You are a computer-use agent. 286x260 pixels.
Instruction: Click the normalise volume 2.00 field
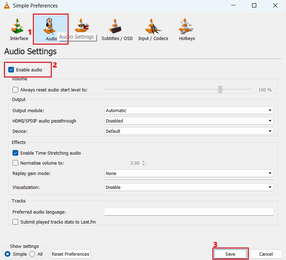(x=123, y=163)
